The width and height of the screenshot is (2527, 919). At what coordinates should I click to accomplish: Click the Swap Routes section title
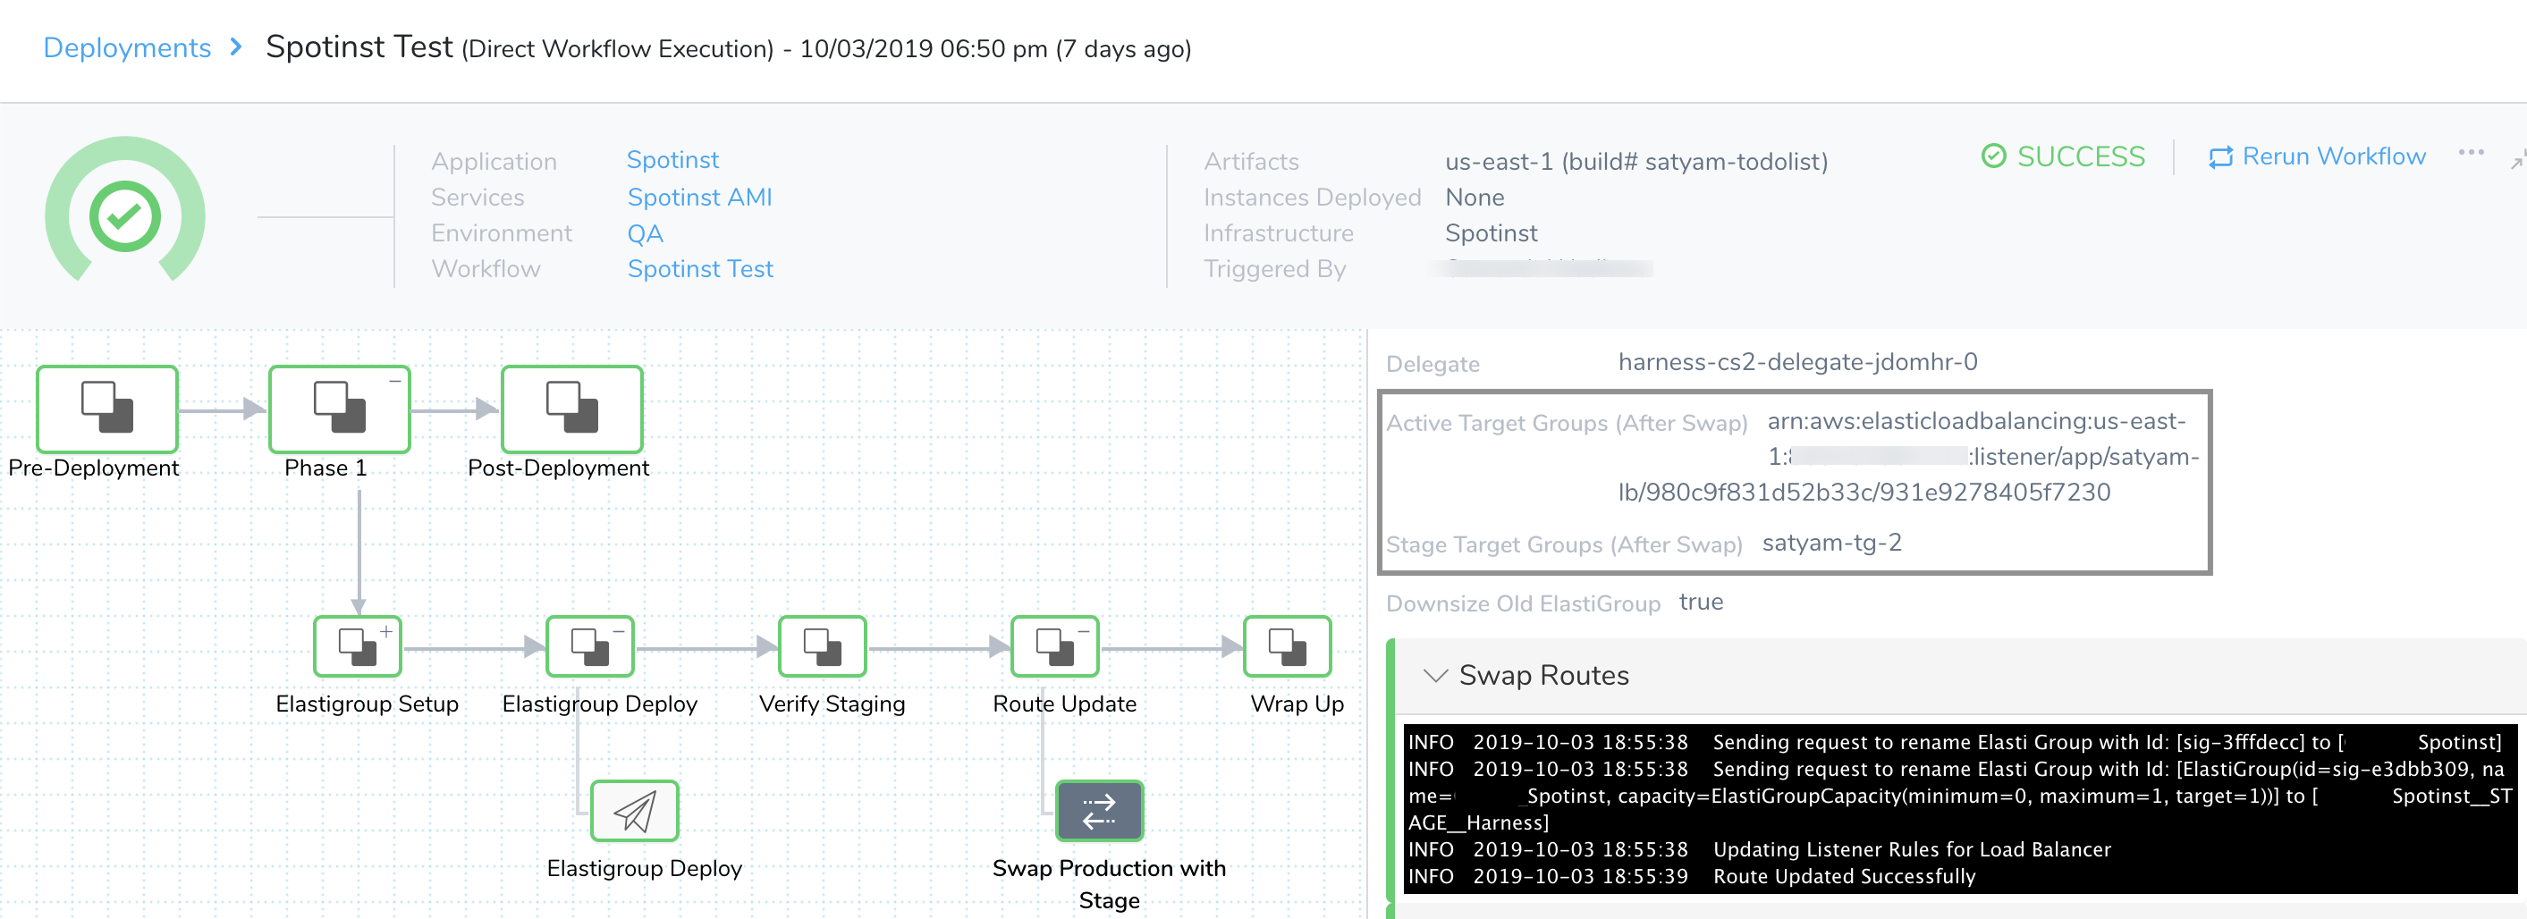[x=1543, y=675]
